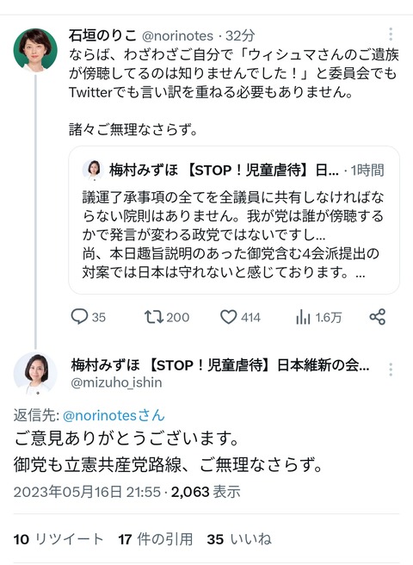Open the quoted tweet card by 梅村みずほ
The width and height of the screenshot is (413, 565).
(x=234, y=220)
